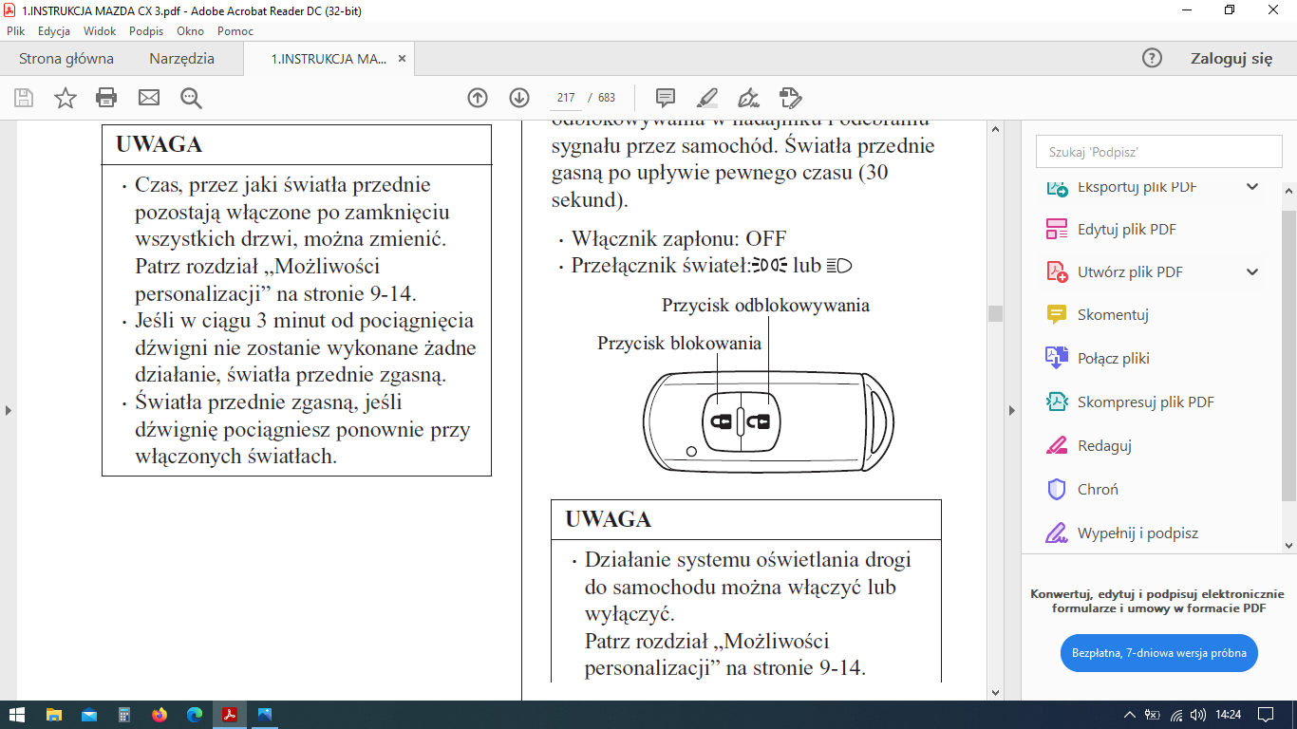This screenshot has width=1297, height=729.
Task: Go to previous page arrow up
Action: click(478, 98)
